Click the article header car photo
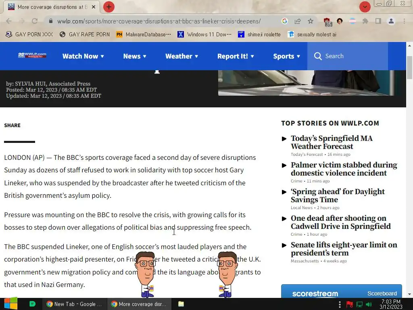The height and width of the screenshot is (310, 413). (x=306, y=83)
